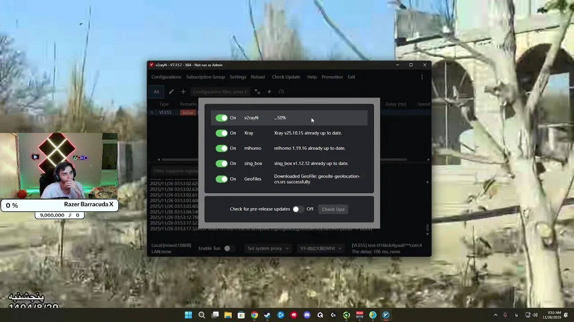
Task: Open the three-dot more options menu
Action: click(422, 77)
